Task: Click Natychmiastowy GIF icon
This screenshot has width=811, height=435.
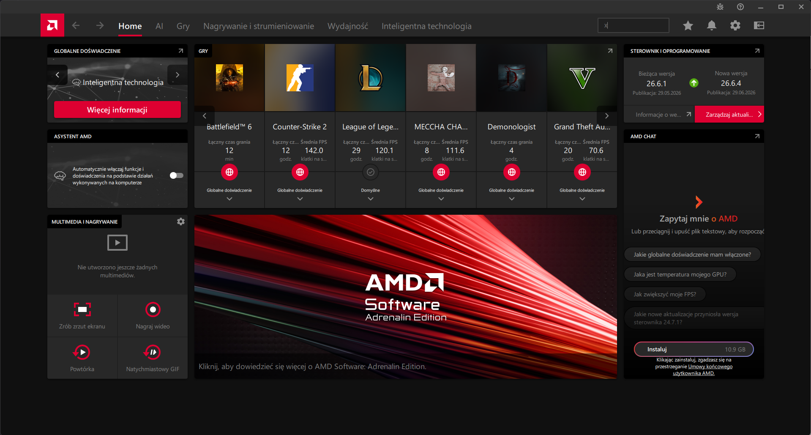Action: (153, 352)
